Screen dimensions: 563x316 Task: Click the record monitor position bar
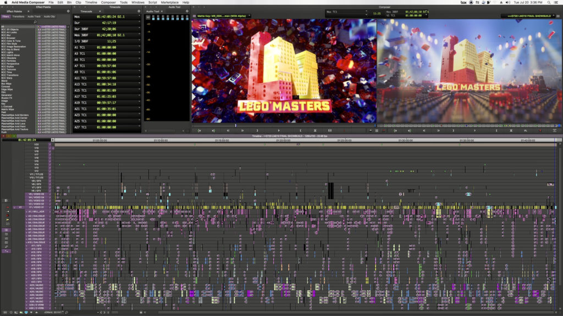click(x=469, y=126)
